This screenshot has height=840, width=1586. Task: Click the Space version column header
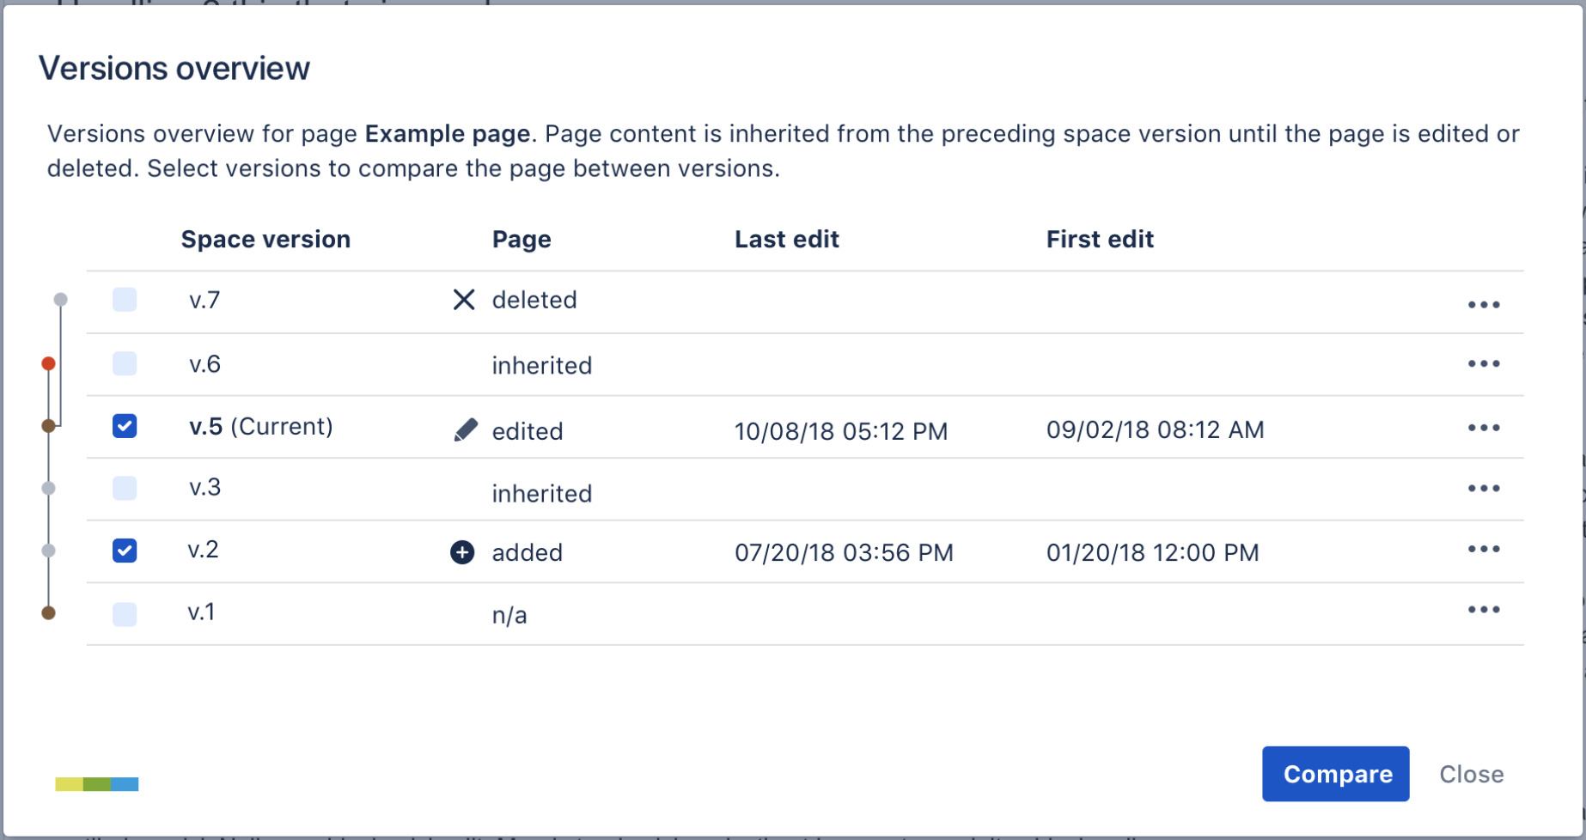pos(265,240)
